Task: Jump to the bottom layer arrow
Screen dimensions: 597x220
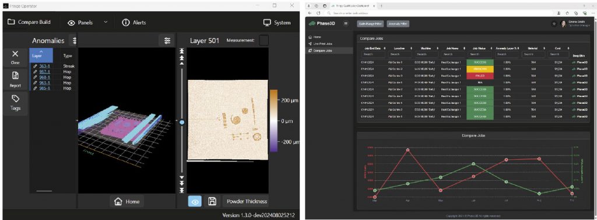Action: pos(182,190)
